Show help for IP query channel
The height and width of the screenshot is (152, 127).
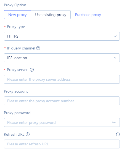point(38,48)
